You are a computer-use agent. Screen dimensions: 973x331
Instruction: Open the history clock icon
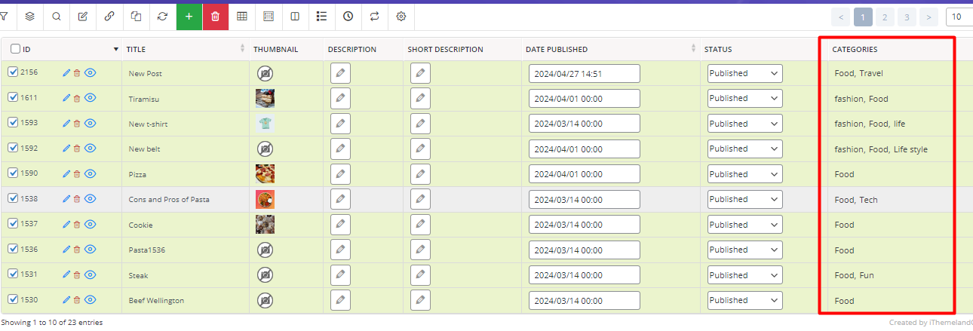pos(348,16)
